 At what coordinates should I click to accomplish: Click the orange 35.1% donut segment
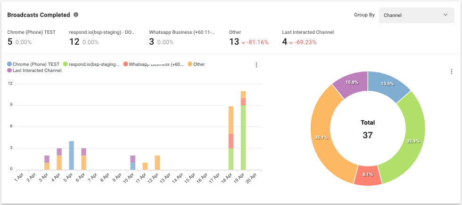point(324,136)
